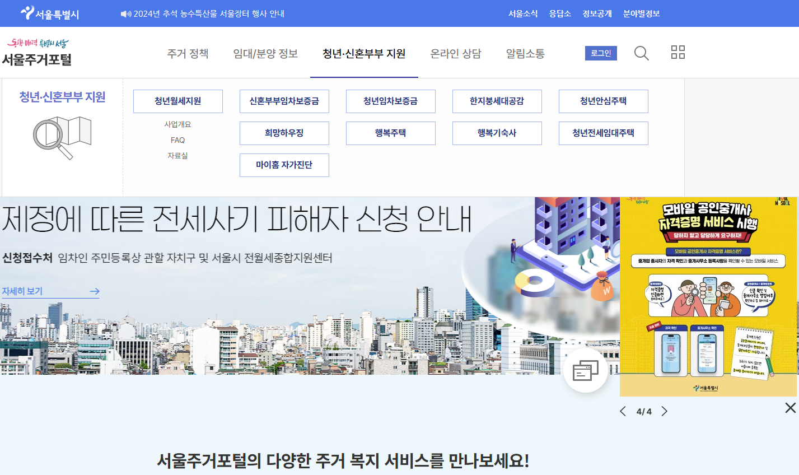Select 청년월세지원 support program
The image size is (799, 475).
pyautogui.click(x=177, y=101)
